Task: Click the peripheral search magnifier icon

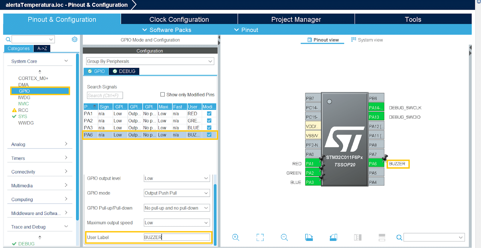Action: [8, 39]
